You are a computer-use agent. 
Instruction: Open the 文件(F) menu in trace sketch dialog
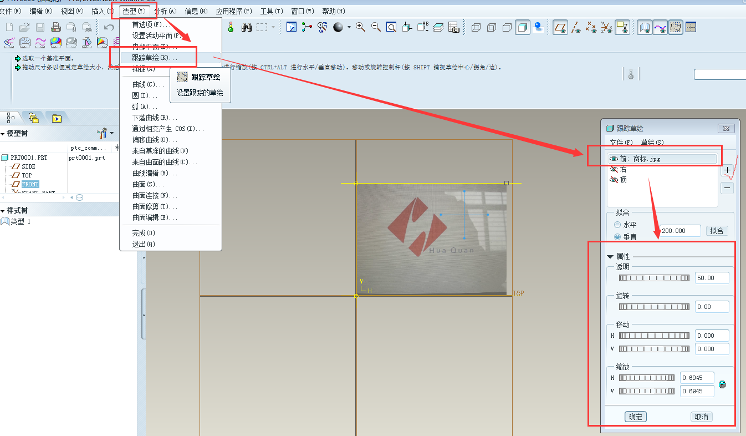[x=621, y=143]
